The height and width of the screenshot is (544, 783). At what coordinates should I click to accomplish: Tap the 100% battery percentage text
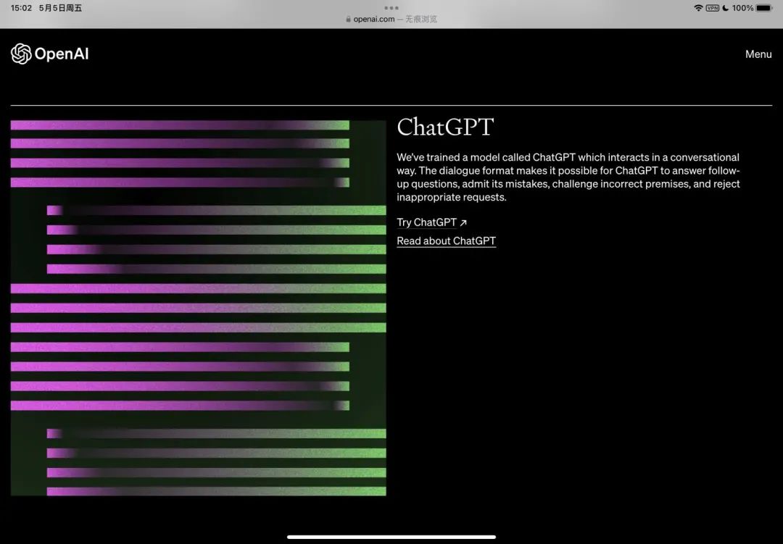[x=742, y=8]
